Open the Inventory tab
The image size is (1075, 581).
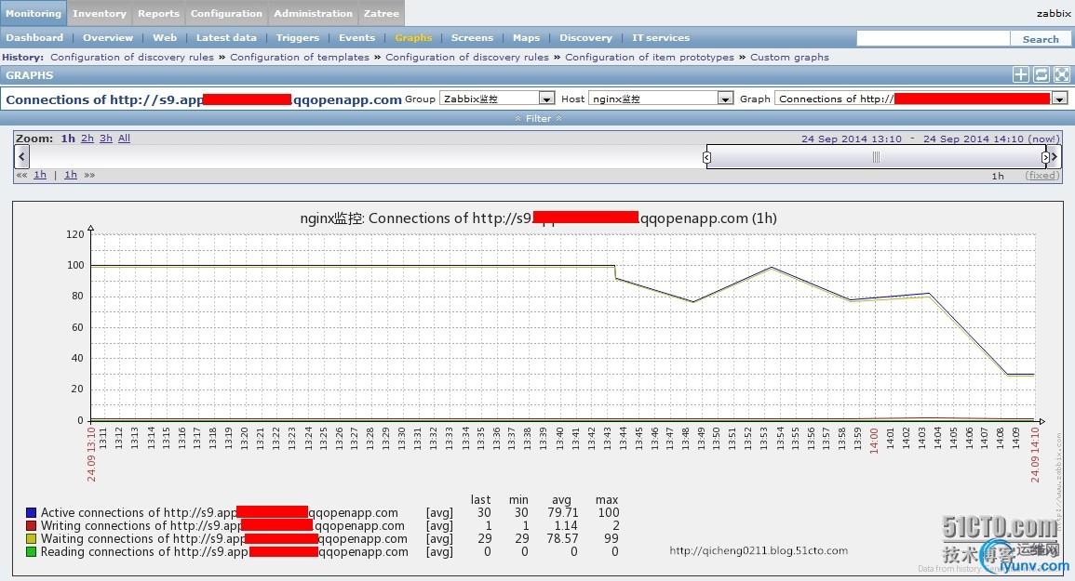100,13
